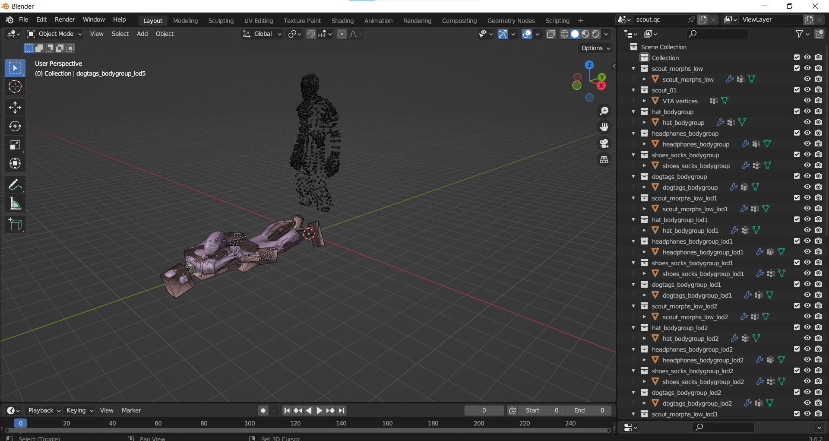Open the Options dropdown in the viewport

[x=595, y=48]
